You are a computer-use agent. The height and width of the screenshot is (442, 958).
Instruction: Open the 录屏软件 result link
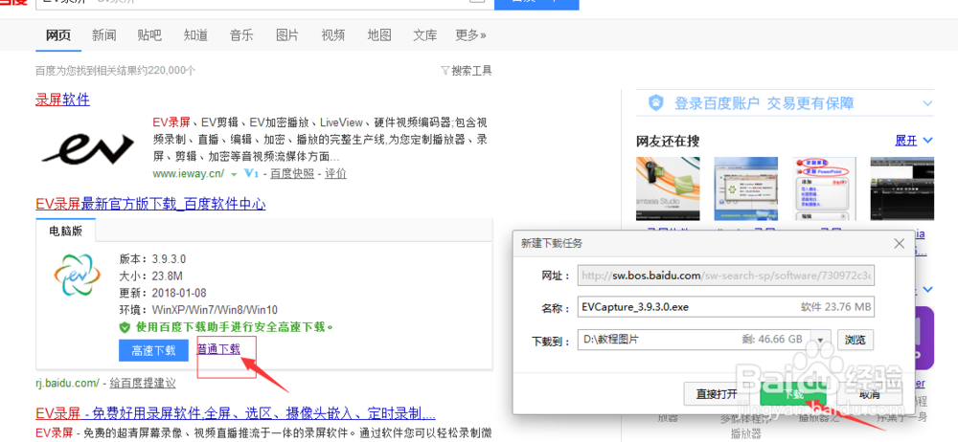(x=62, y=99)
